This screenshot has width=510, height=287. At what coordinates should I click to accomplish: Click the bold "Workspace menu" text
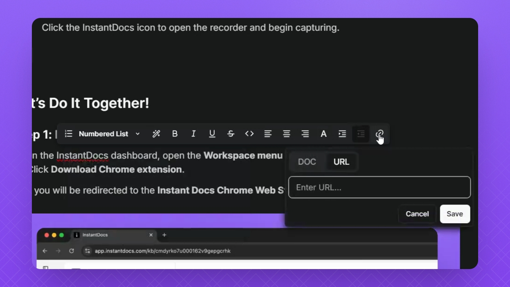243,155
